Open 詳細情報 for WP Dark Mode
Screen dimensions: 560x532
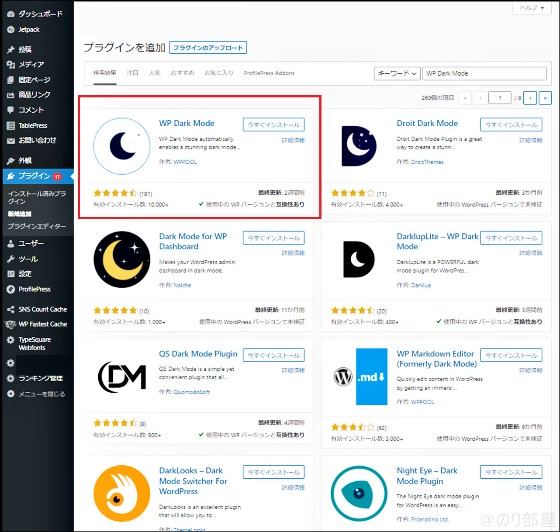tap(293, 140)
